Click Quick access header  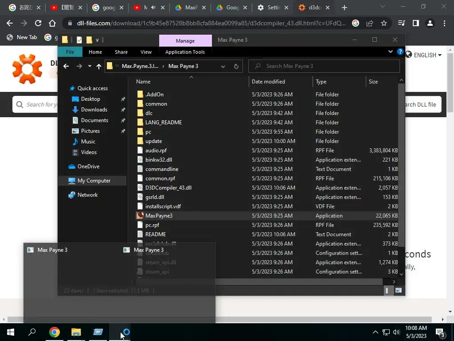[92, 88]
